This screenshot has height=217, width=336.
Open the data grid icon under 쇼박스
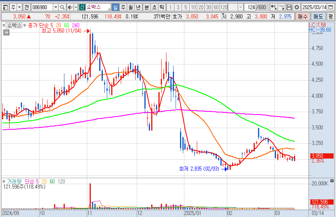pyautogui.click(x=6, y=32)
